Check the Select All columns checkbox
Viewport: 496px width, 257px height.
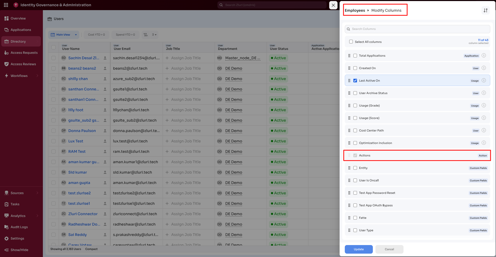pos(351,42)
